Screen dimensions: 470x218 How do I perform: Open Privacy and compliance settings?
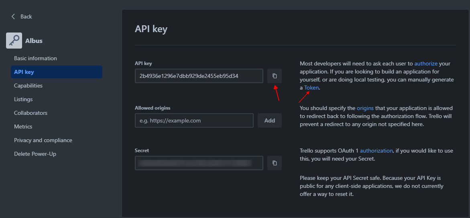(x=43, y=140)
